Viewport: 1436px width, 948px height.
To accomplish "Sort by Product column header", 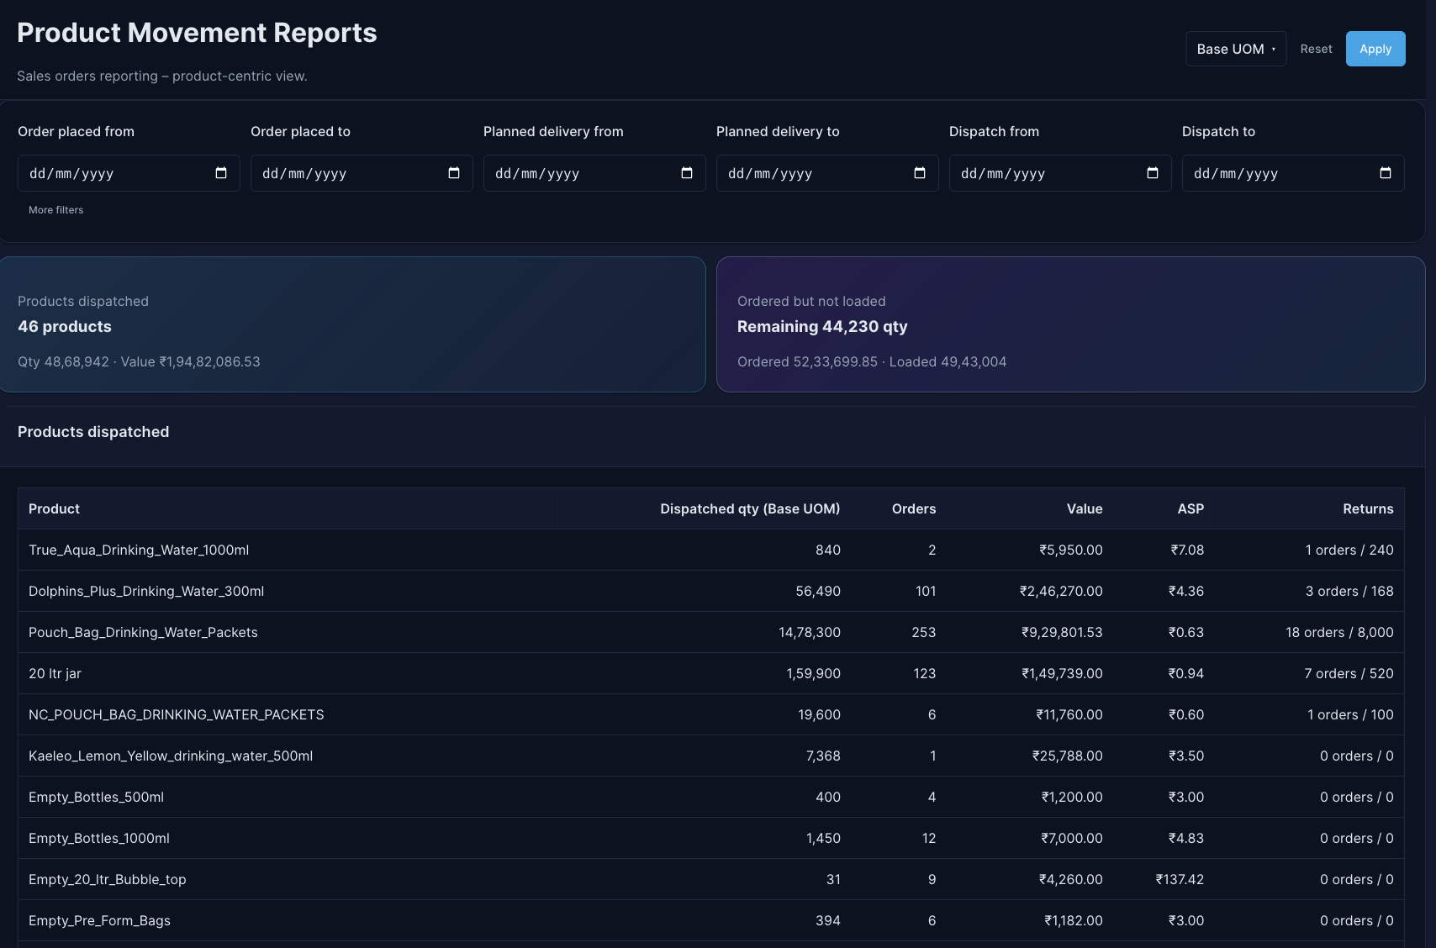I will [x=54, y=508].
